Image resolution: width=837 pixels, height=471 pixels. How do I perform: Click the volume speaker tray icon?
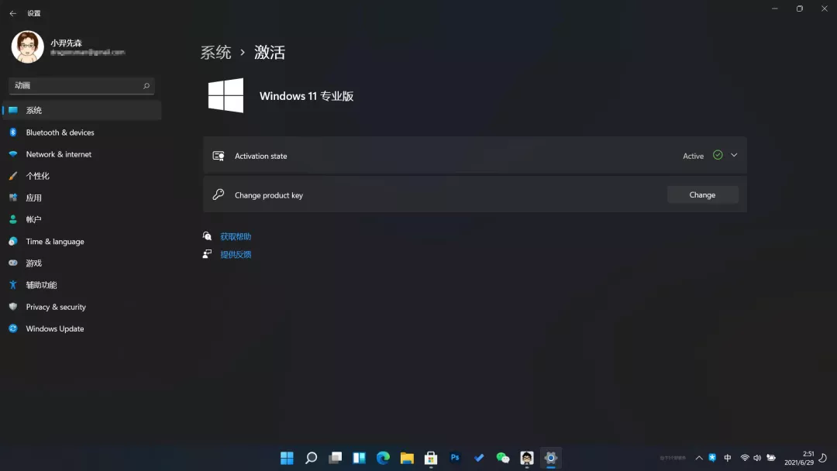coord(757,458)
